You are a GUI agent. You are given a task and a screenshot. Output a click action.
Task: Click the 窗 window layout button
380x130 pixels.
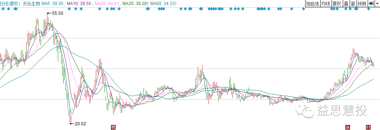[x=353, y=4]
